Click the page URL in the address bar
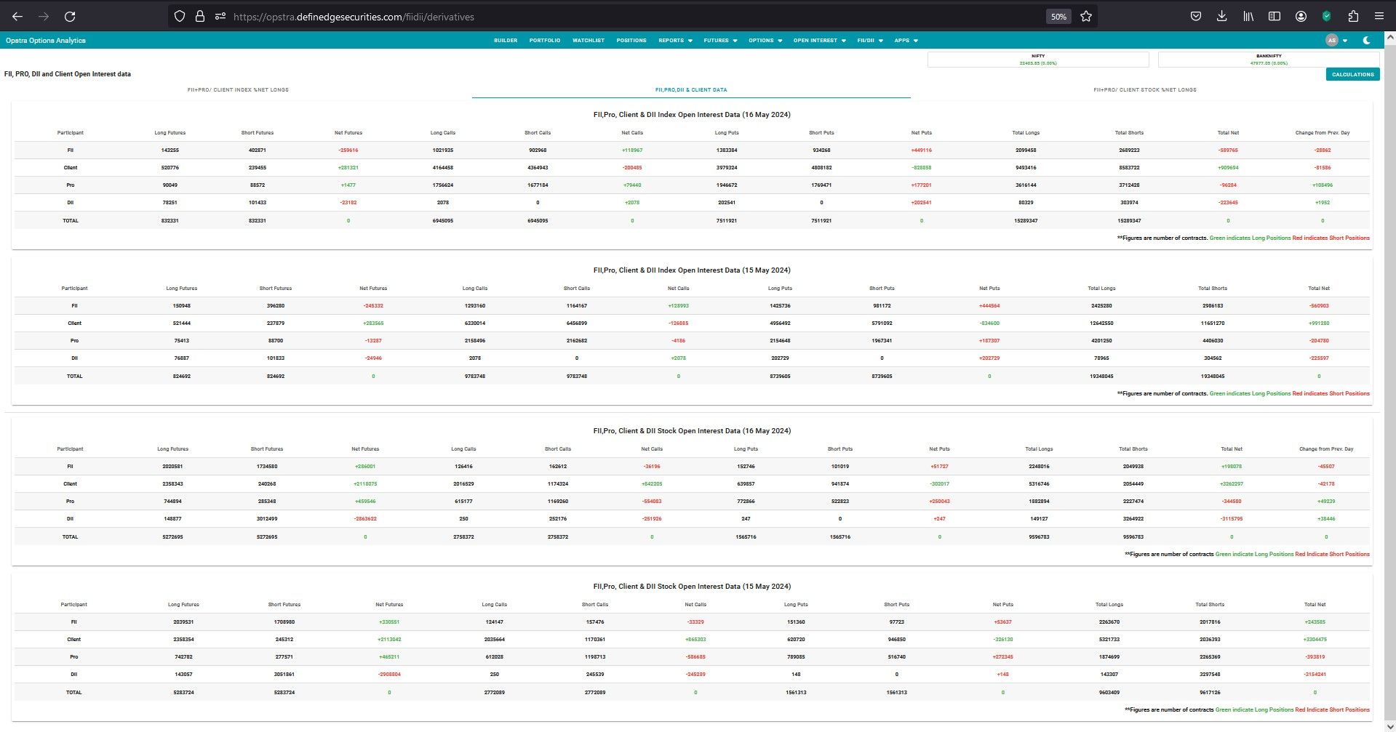The height and width of the screenshot is (732, 1396). coord(353,16)
